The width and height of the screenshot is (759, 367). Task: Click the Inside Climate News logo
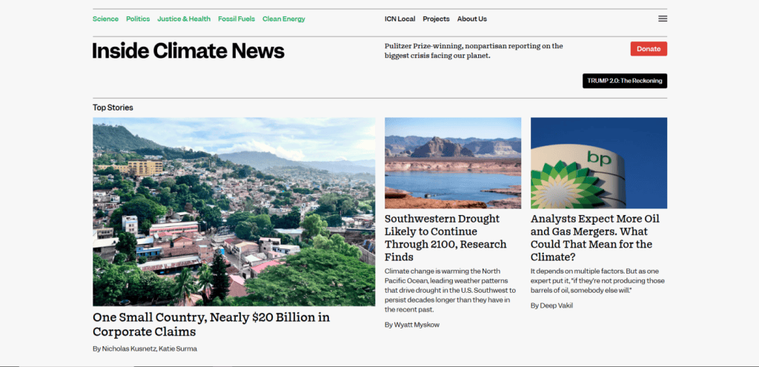pyautogui.click(x=188, y=51)
